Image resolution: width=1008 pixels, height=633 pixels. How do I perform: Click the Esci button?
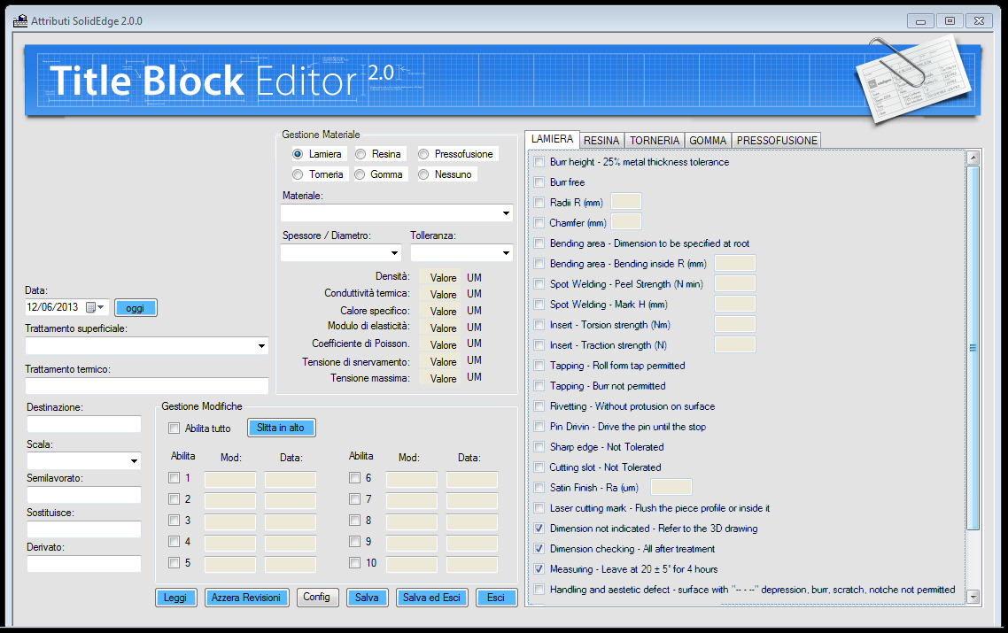[496, 598]
